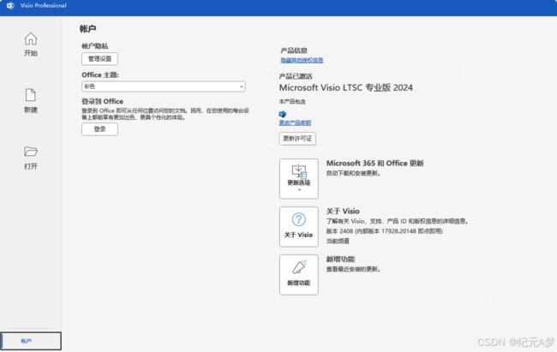Viewport: 557px width, 352px height.
Task: Click the Visio product icon under 本产品包含
Action: (283, 114)
